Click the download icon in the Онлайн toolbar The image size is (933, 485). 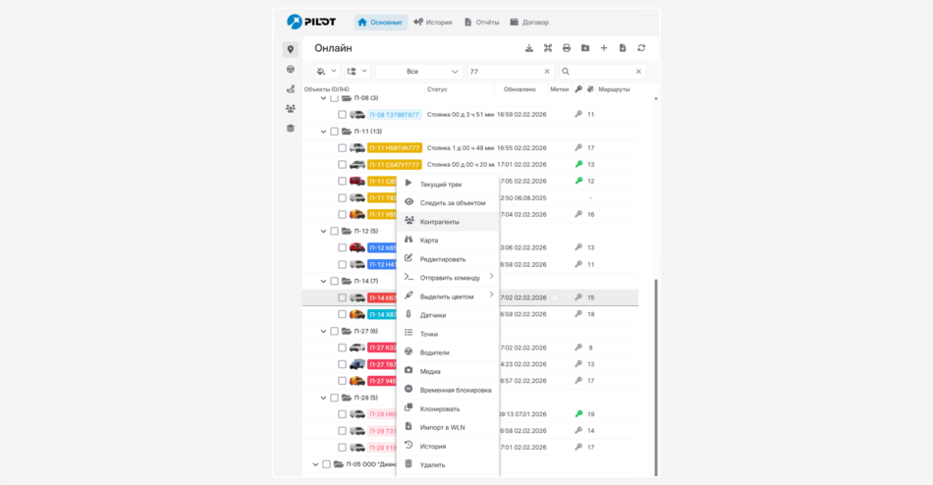(x=529, y=48)
